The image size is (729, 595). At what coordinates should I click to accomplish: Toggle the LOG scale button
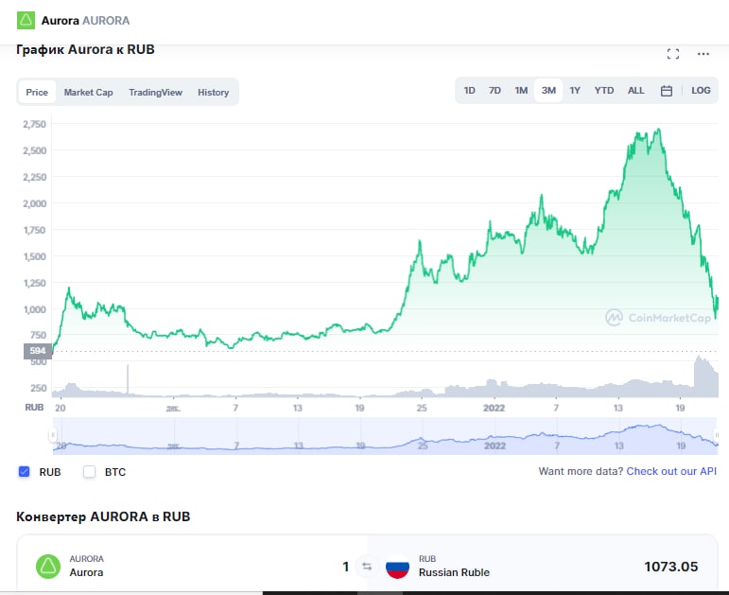point(701,90)
